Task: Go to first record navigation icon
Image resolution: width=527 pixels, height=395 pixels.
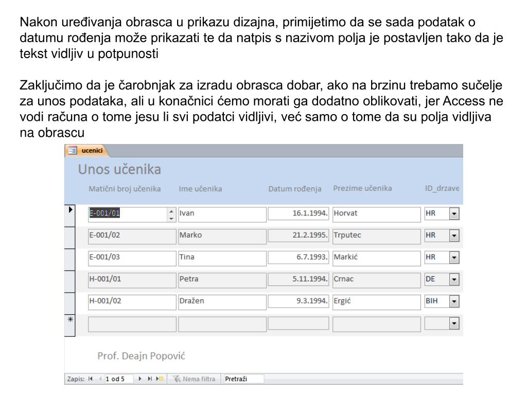Action: pyautogui.click(x=91, y=379)
